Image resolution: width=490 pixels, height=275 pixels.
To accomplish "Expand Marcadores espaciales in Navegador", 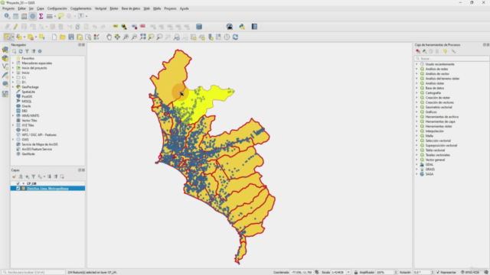I will coord(13,63).
